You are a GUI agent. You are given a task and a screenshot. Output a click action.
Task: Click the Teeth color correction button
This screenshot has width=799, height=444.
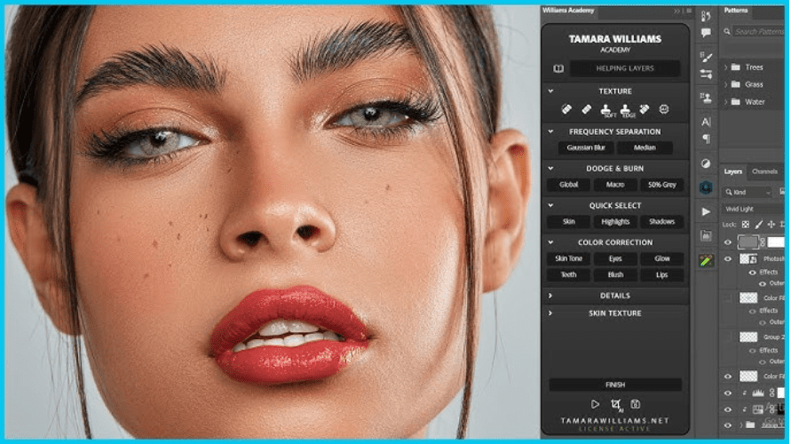coord(569,275)
